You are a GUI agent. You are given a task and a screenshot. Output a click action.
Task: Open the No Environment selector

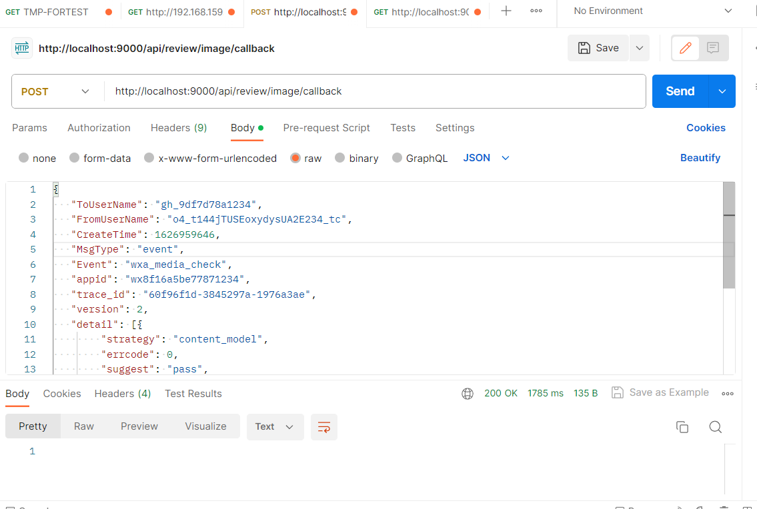pos(652,11)
